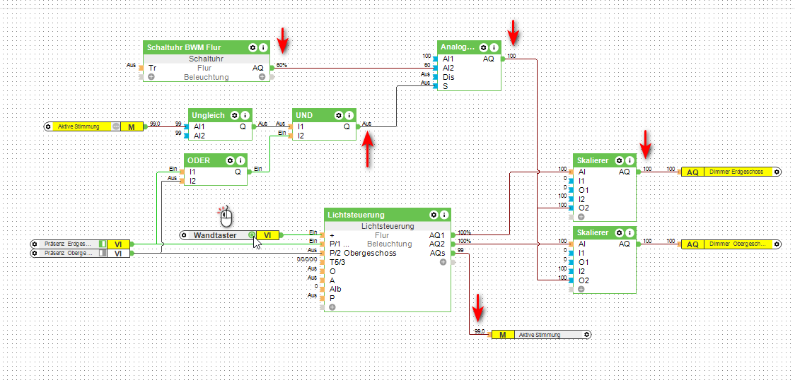Expand outputs with plus on Schaltuhr right side
Screen dimensions: 795x380
pyautogui.click(x=262, y=78)
